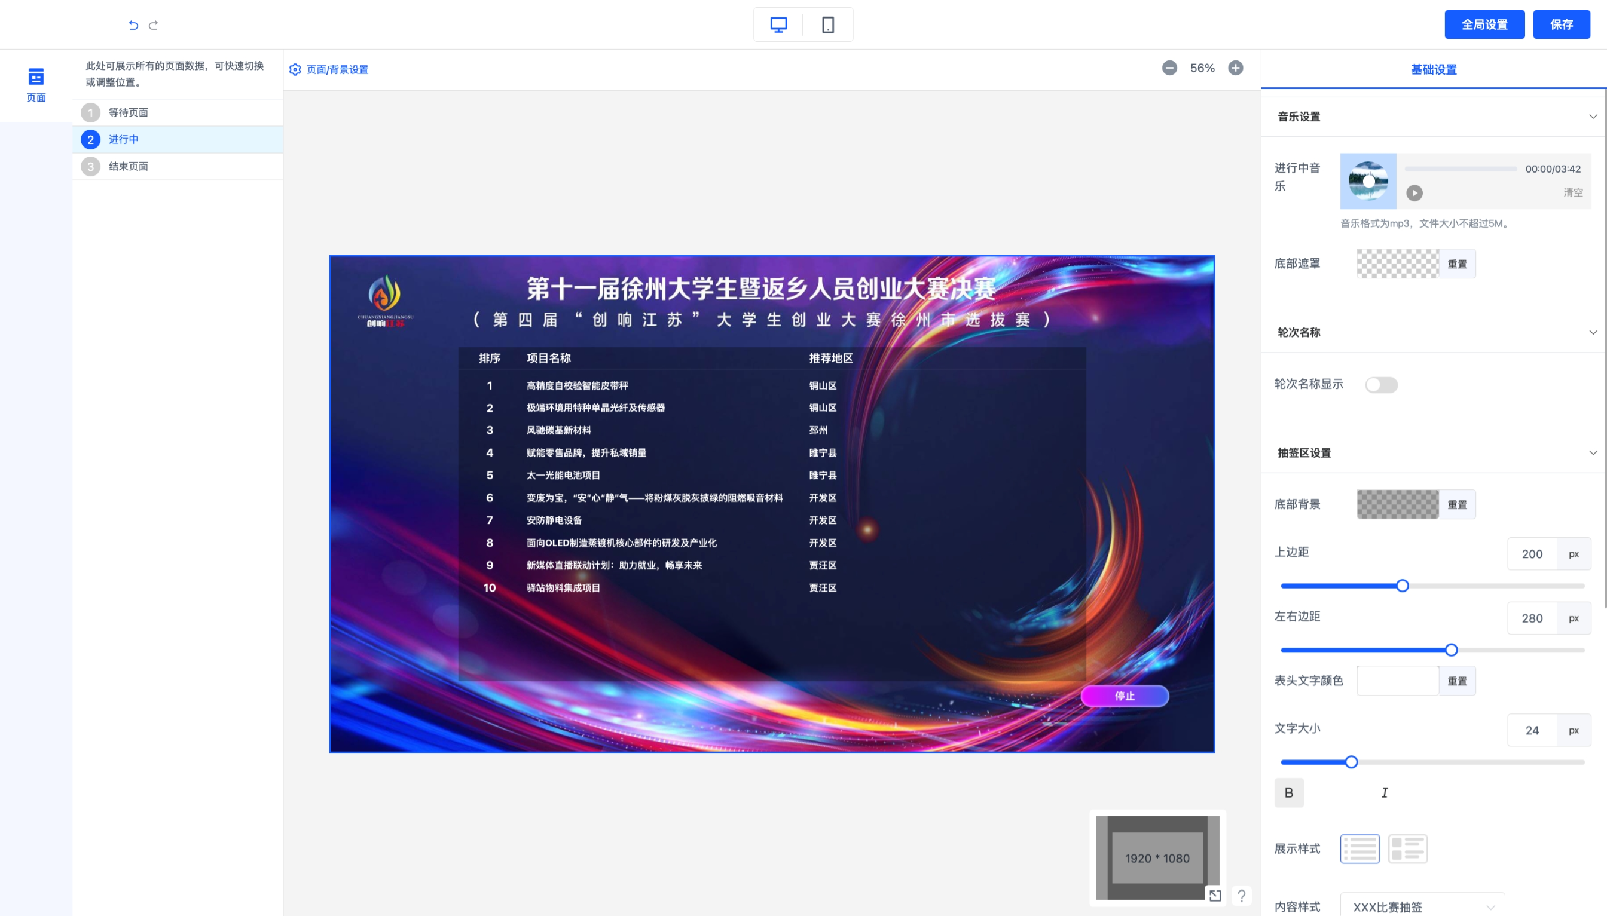The image size is (1607, 916).
Task: Select the plain list 展示样式 layout
Action: click(x=1359, y=848)
